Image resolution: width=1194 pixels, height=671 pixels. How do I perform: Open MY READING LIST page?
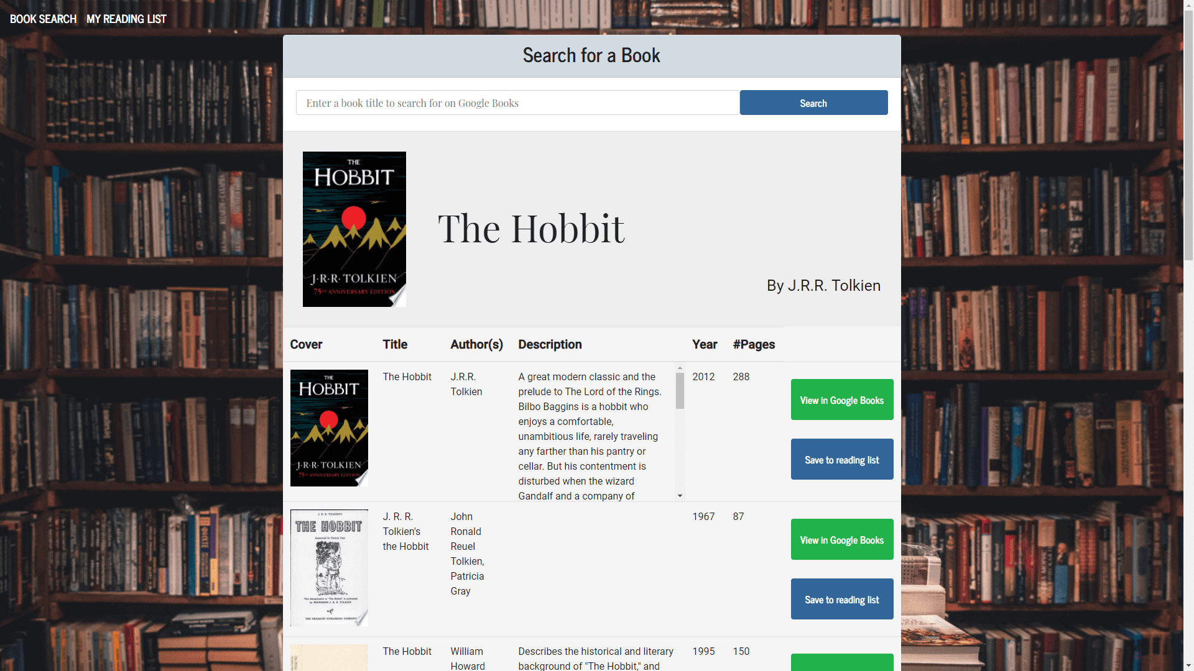click(126, 19)
